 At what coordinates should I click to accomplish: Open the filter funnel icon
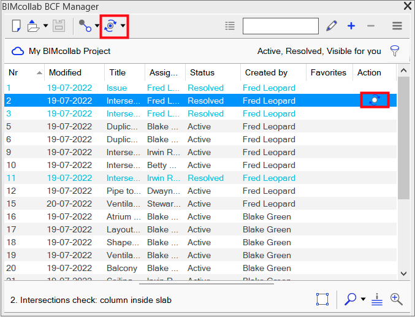tap(394, 51)
